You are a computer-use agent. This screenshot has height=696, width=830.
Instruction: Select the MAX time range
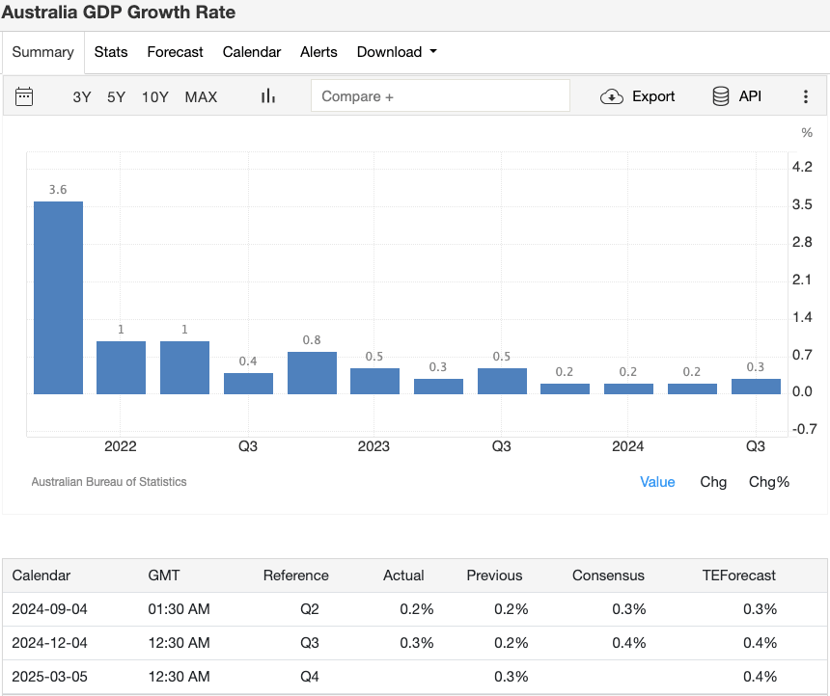[x=201, y=96]
